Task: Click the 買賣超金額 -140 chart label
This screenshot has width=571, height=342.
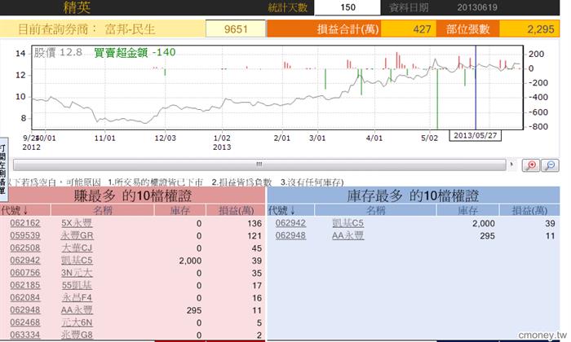Action: tap(135, 52)
